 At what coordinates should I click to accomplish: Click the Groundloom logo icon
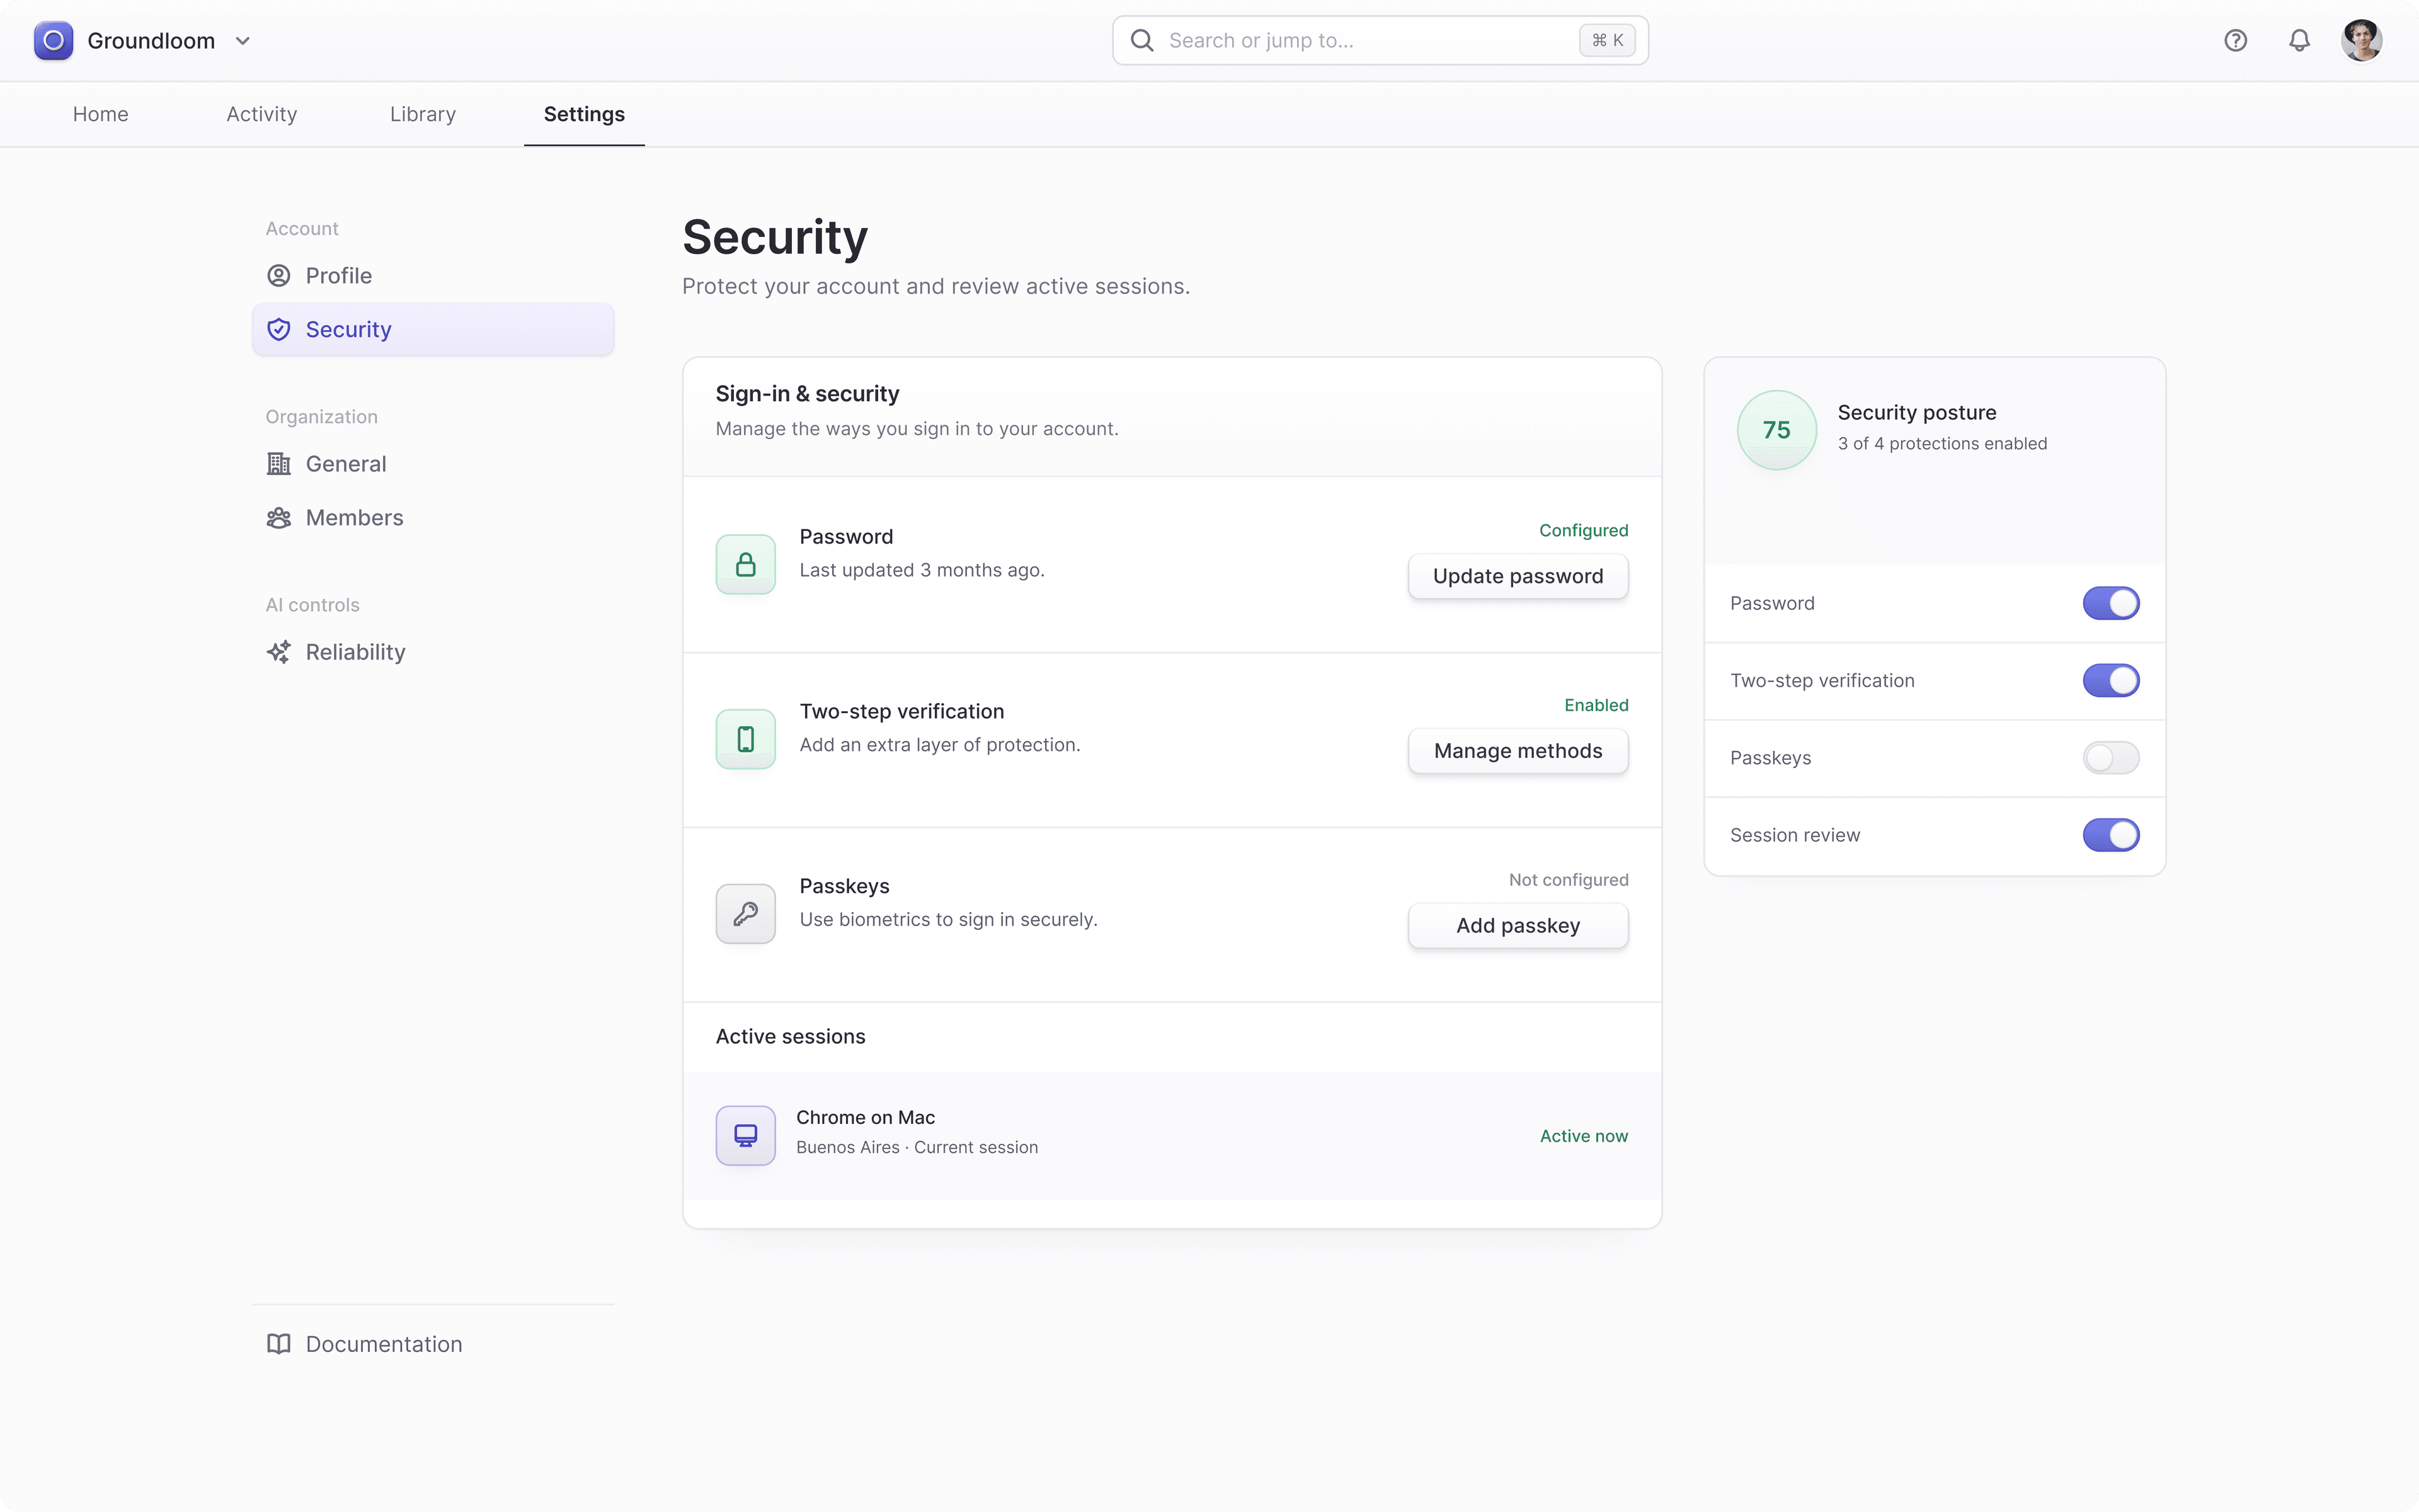53,40
